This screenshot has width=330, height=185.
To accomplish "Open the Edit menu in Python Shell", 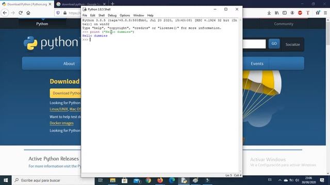I will [93, 15].
